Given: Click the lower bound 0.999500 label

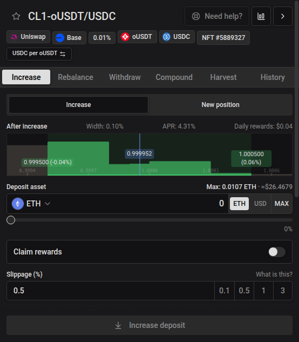Looking at the screenshot, I should (47, 162).
